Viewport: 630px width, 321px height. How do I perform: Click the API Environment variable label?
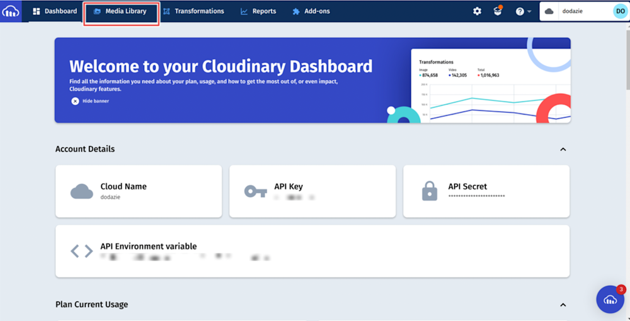click(149, 246)
